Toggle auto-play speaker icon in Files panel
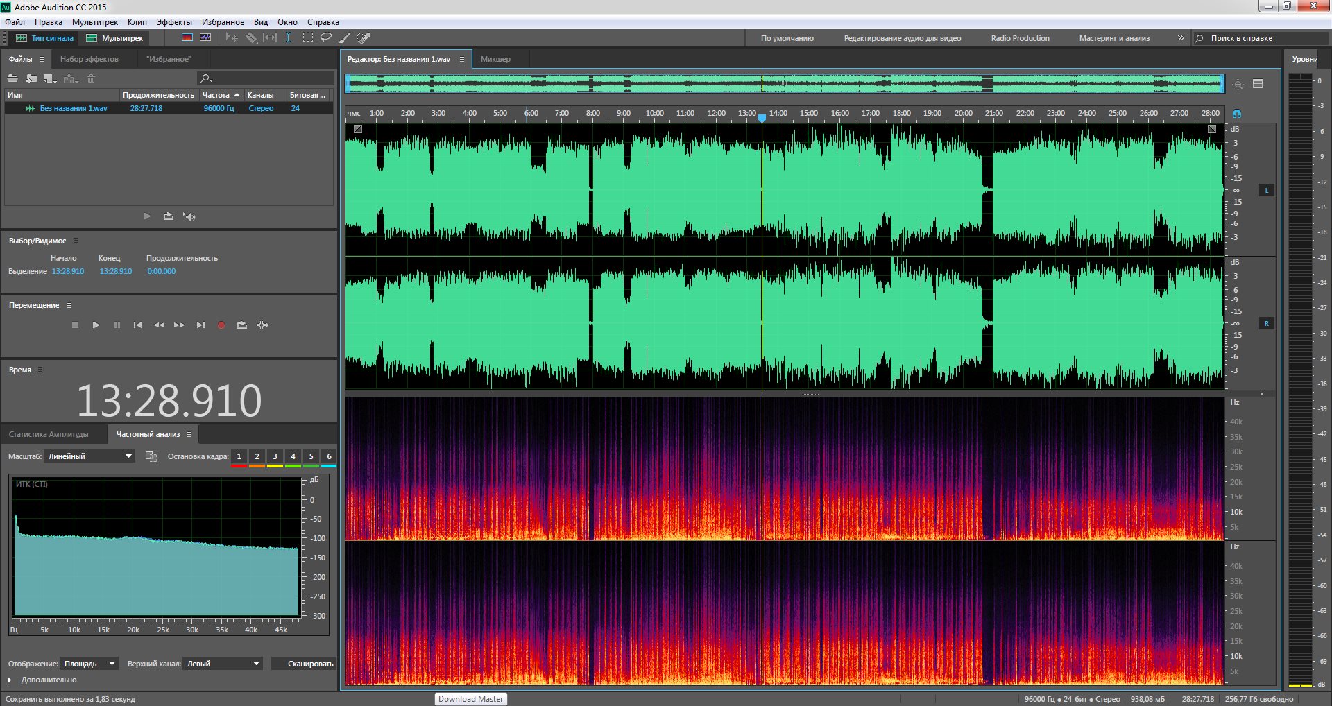The height and width of the screenshot is (706, 1332). pos(189,216)
